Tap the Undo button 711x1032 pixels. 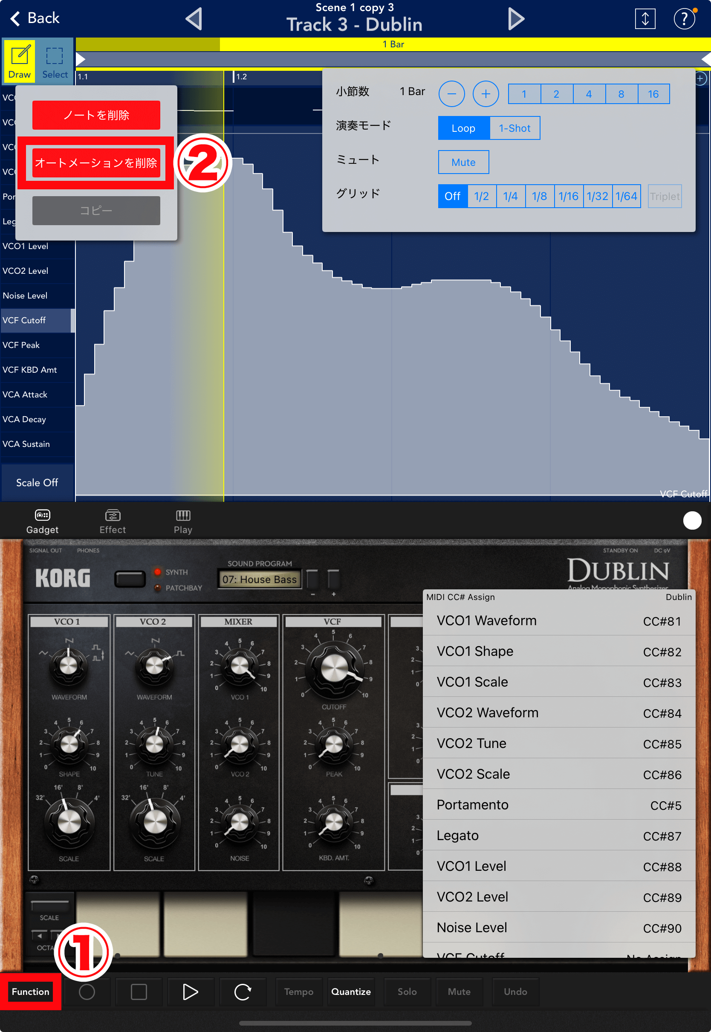(x=515, y=992)
